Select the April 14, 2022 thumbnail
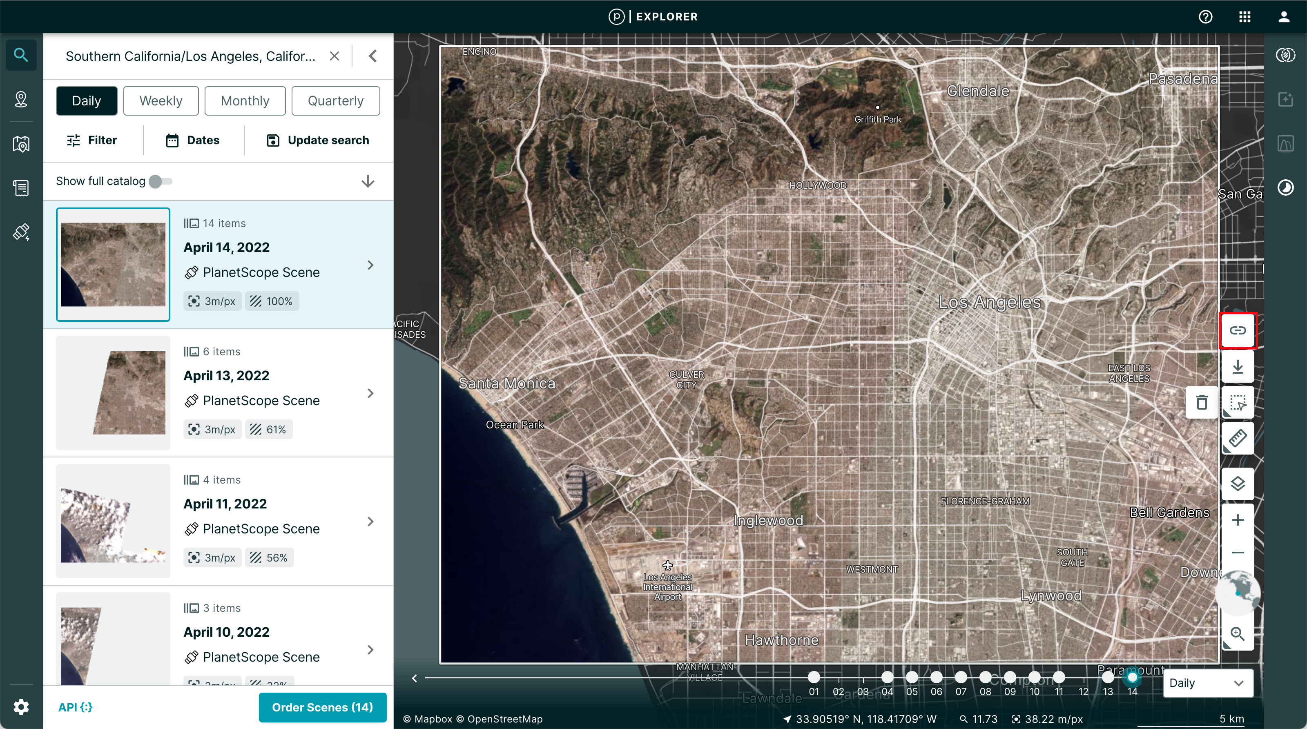The height and width of the screenshot is (729, 1307). [x=113, y=264]
